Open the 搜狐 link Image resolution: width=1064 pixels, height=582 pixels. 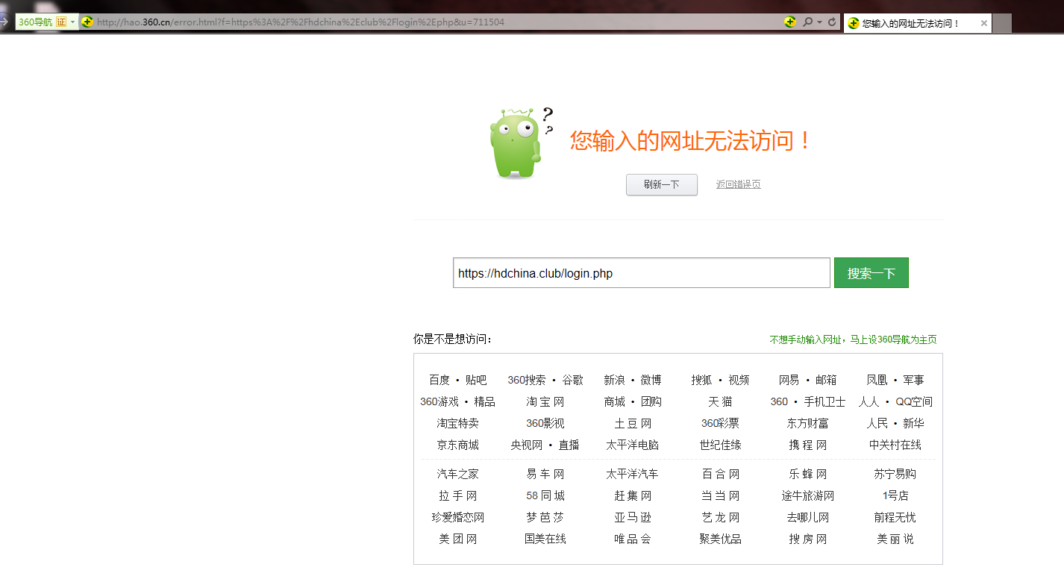702,380
